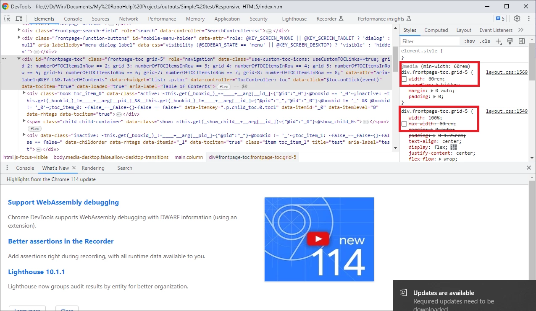Open the Console drawer tab

(x=25, y=168)
